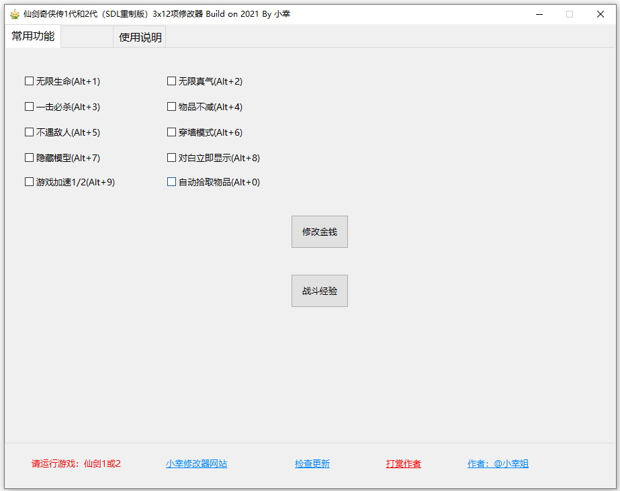Toggle 穿墙模式 (Alt+6) checkbox
Screen dimensions: 620x491
pos(172,132)
